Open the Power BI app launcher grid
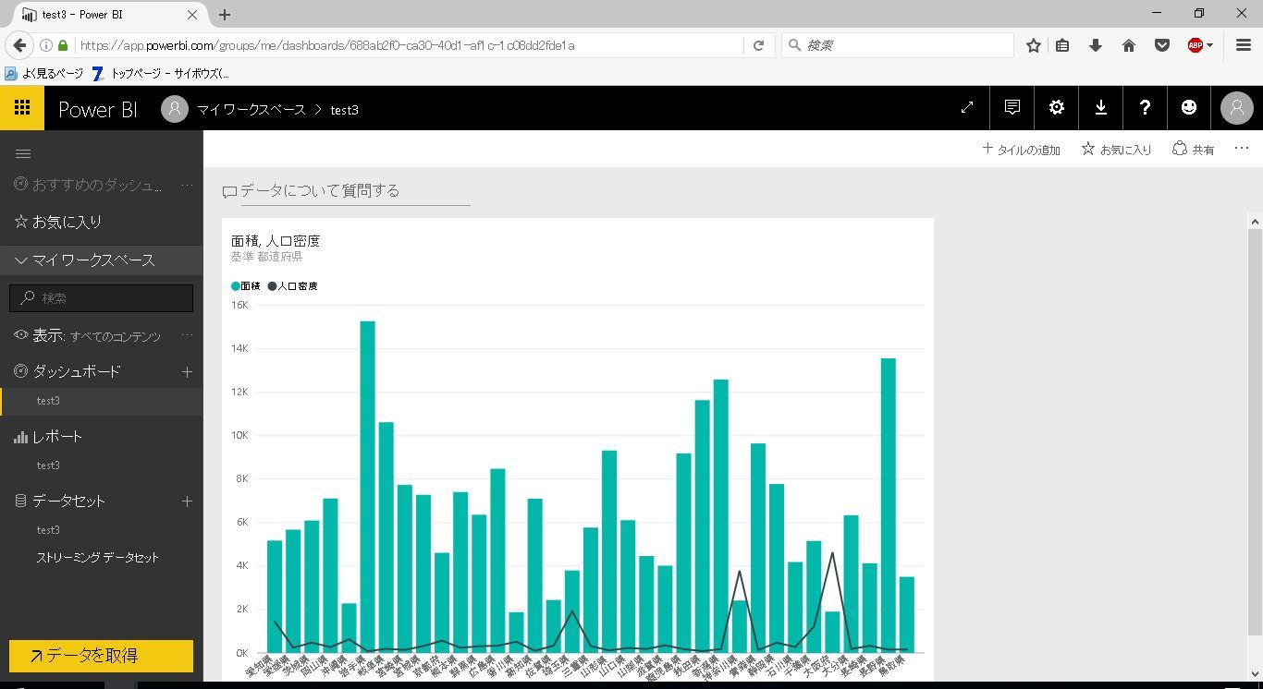 pos(22,108)
